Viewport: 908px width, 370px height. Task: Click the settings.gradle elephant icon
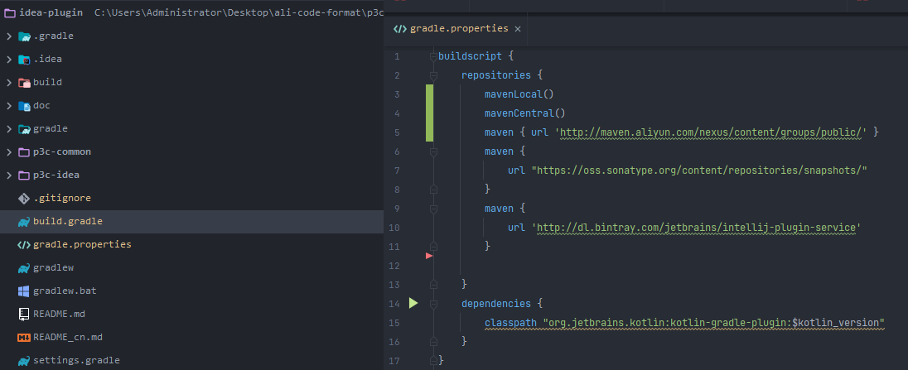pos(24,360)
